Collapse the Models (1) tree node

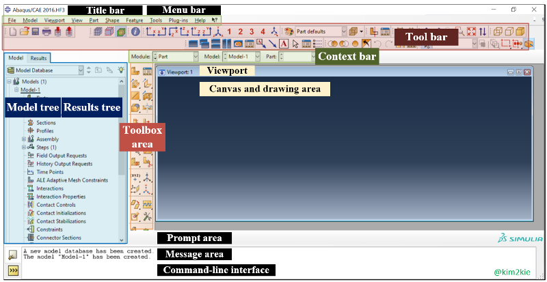pos(10,81)
